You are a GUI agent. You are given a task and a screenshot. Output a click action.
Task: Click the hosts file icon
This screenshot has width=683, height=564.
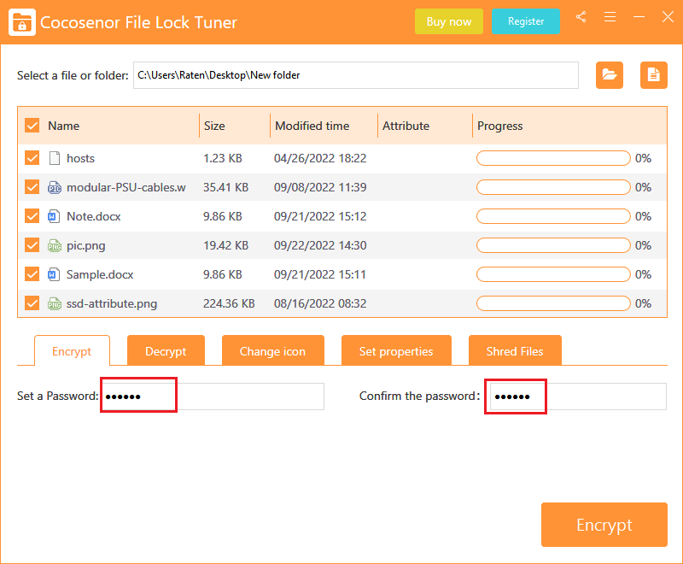pyautogui.click(x=55, y=158)
